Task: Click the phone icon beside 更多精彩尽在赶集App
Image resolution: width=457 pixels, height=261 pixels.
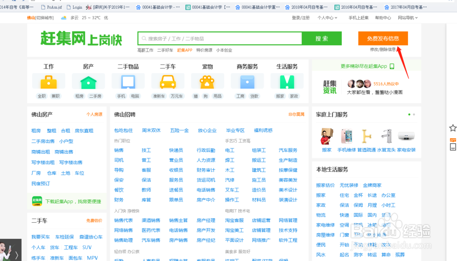Action: [x=392, y=66]
